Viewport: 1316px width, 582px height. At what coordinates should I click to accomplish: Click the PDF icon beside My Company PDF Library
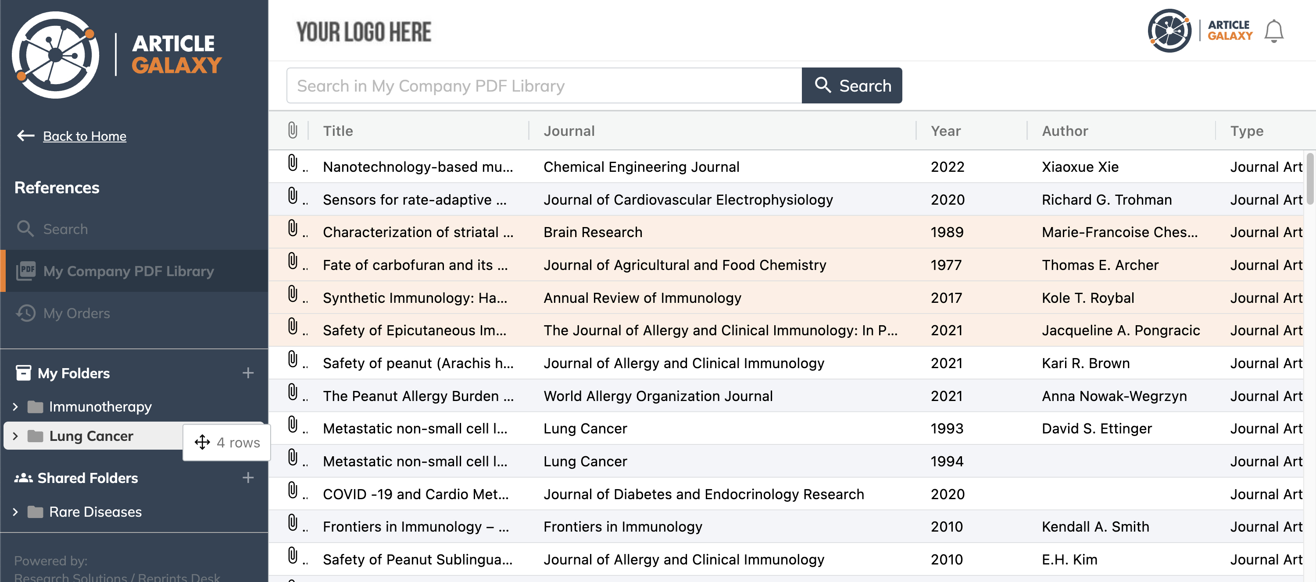[x=26, y=271]
